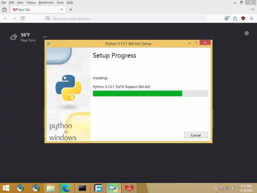
Task: Open the uBlock Origin shield icon
Action: coord(243,18)
